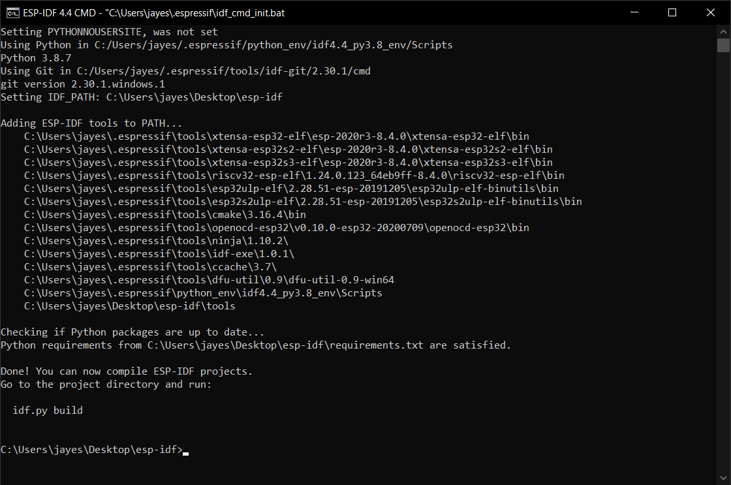This screenshot has height=485, width=731.
Task: Click the current prompt path C:\Users\jayes\Desktop\esp-idf
Action: (91, 449)
